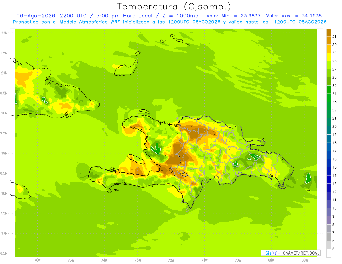Click the title 'Temperatura (C,somb.)'
The height and width of the screenshot is (264, 342).
[x=174, y=7]
